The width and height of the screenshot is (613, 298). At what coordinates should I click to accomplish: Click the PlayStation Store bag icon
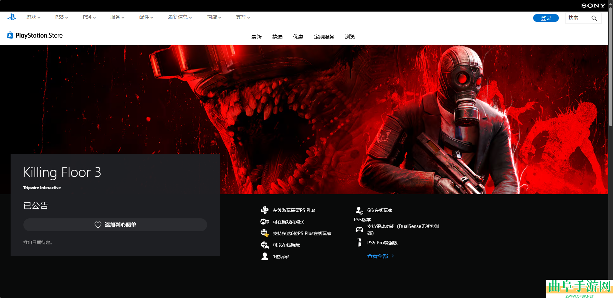point(10,35)
